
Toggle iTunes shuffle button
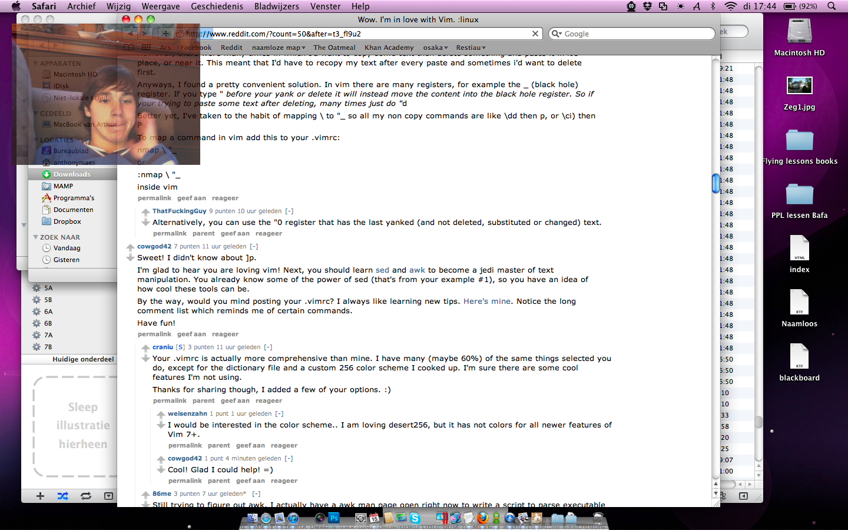tap(62, 496)
